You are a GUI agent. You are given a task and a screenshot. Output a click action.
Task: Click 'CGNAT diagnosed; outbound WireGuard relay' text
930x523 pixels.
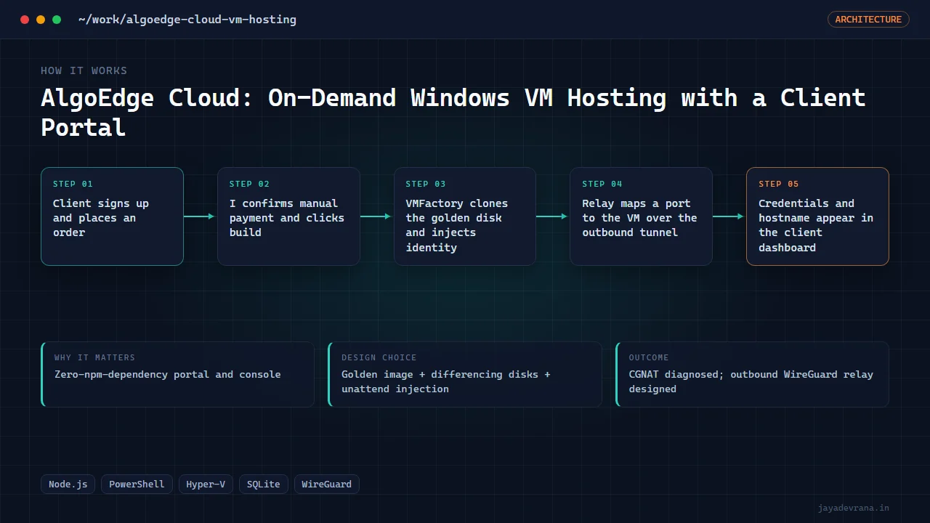click(751, 374)
